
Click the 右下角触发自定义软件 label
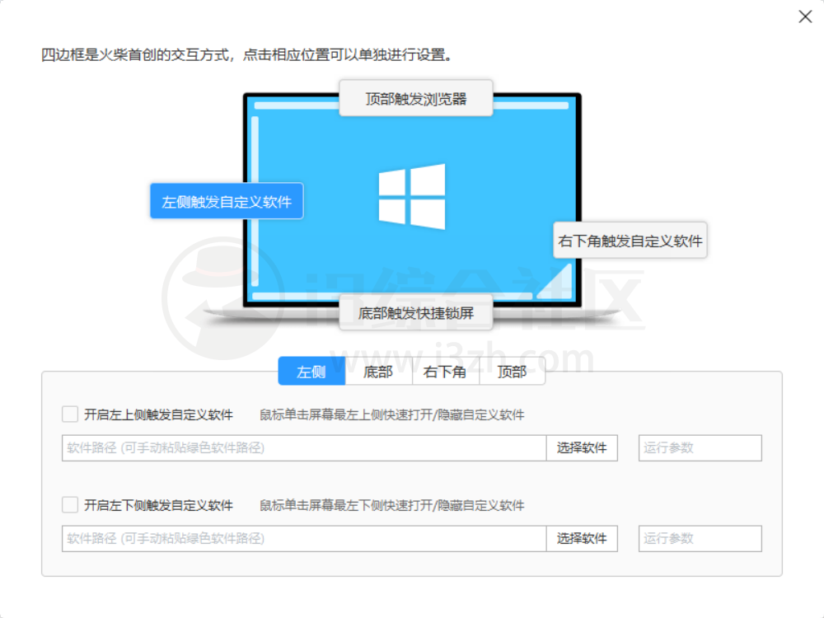pyautogui.click(x=630, y=241)
